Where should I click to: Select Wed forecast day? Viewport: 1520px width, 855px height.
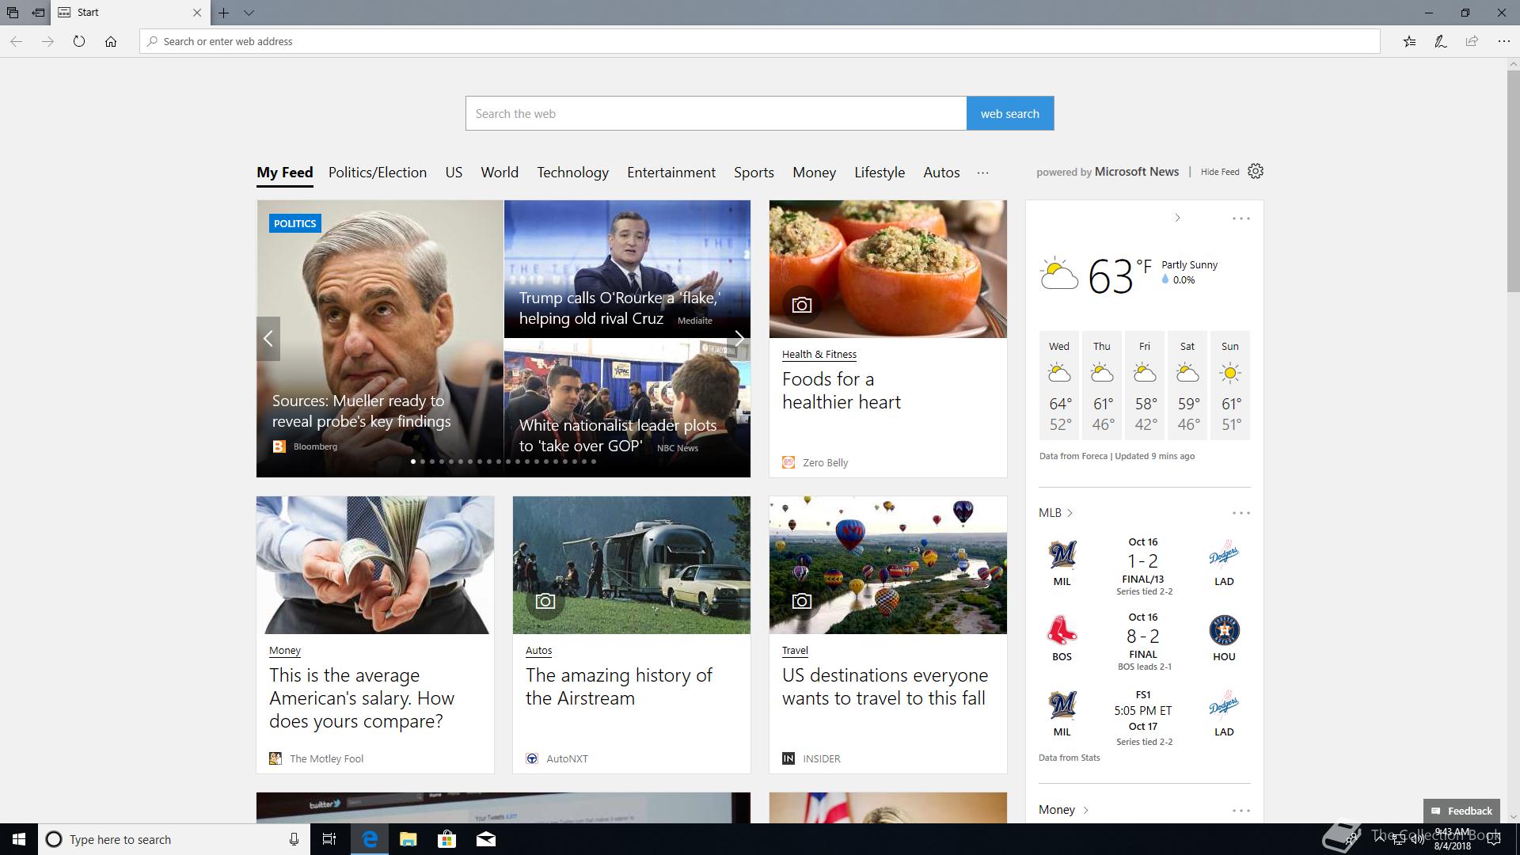(1059, 385)
